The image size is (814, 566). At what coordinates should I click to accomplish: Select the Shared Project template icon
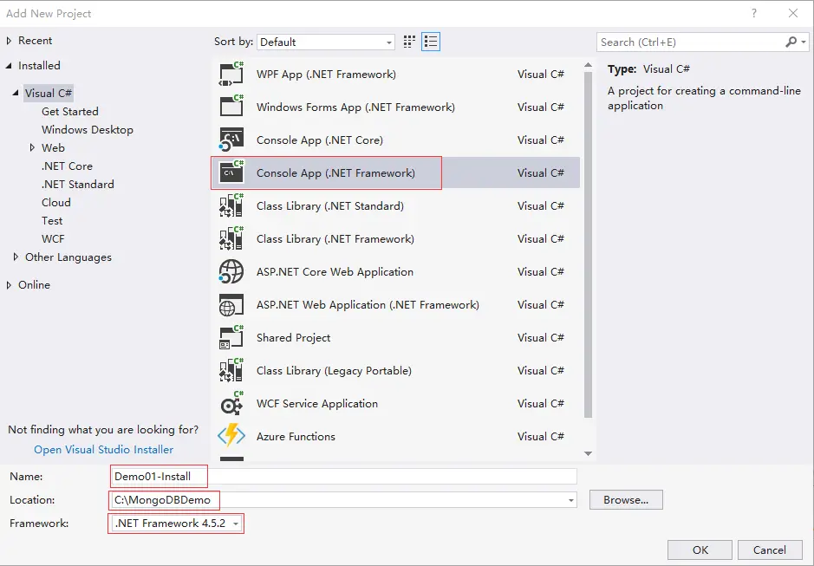pos(231,338)
